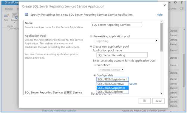Click the OK button
Screen dimensions: 187x113
(145, 101)
